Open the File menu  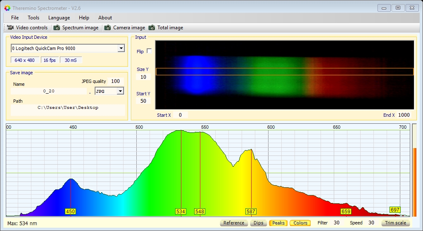[x=15, y=18]
